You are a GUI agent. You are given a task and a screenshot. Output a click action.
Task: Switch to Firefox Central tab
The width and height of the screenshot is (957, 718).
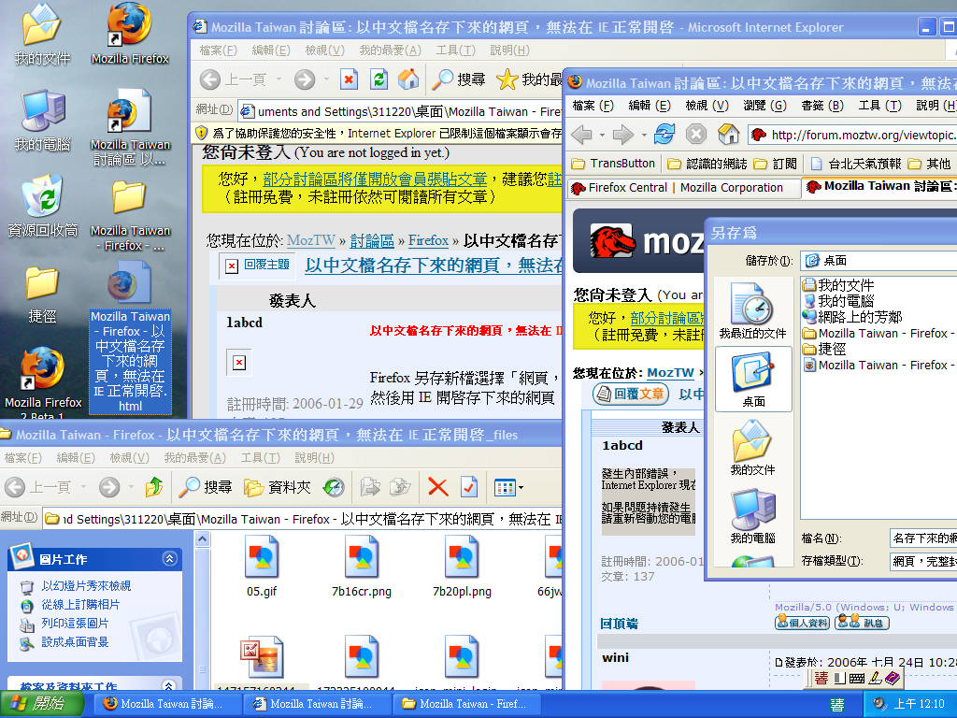684,188
